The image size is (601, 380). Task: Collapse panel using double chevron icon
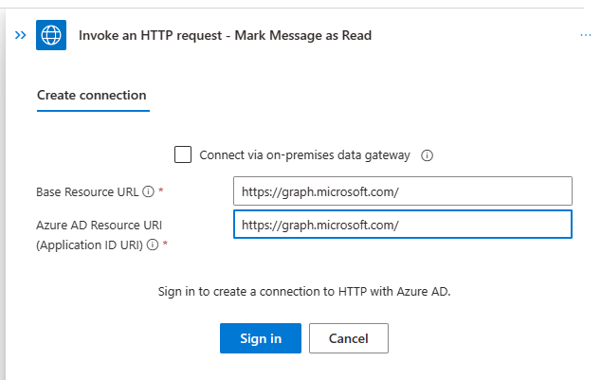(20, 35)
